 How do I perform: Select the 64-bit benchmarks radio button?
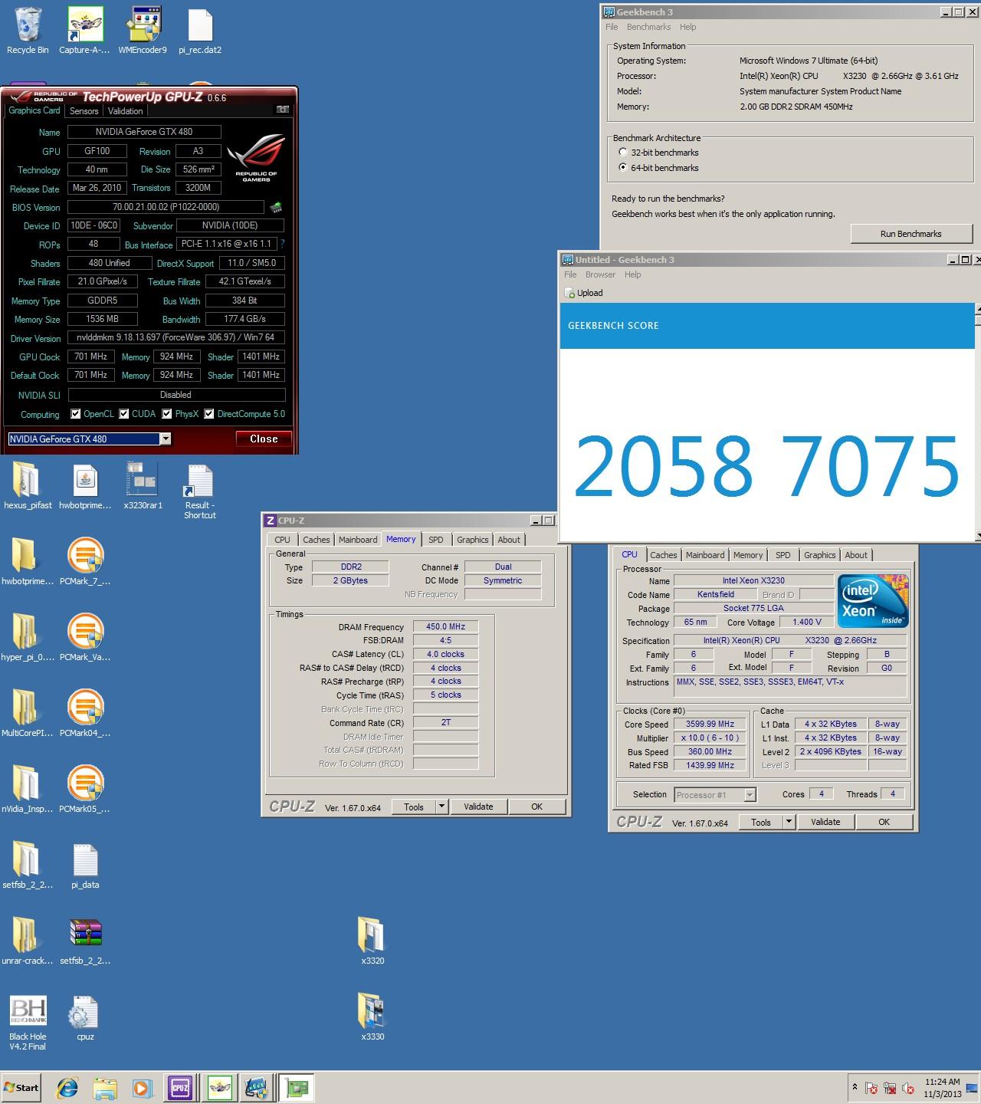coord(623,167)
